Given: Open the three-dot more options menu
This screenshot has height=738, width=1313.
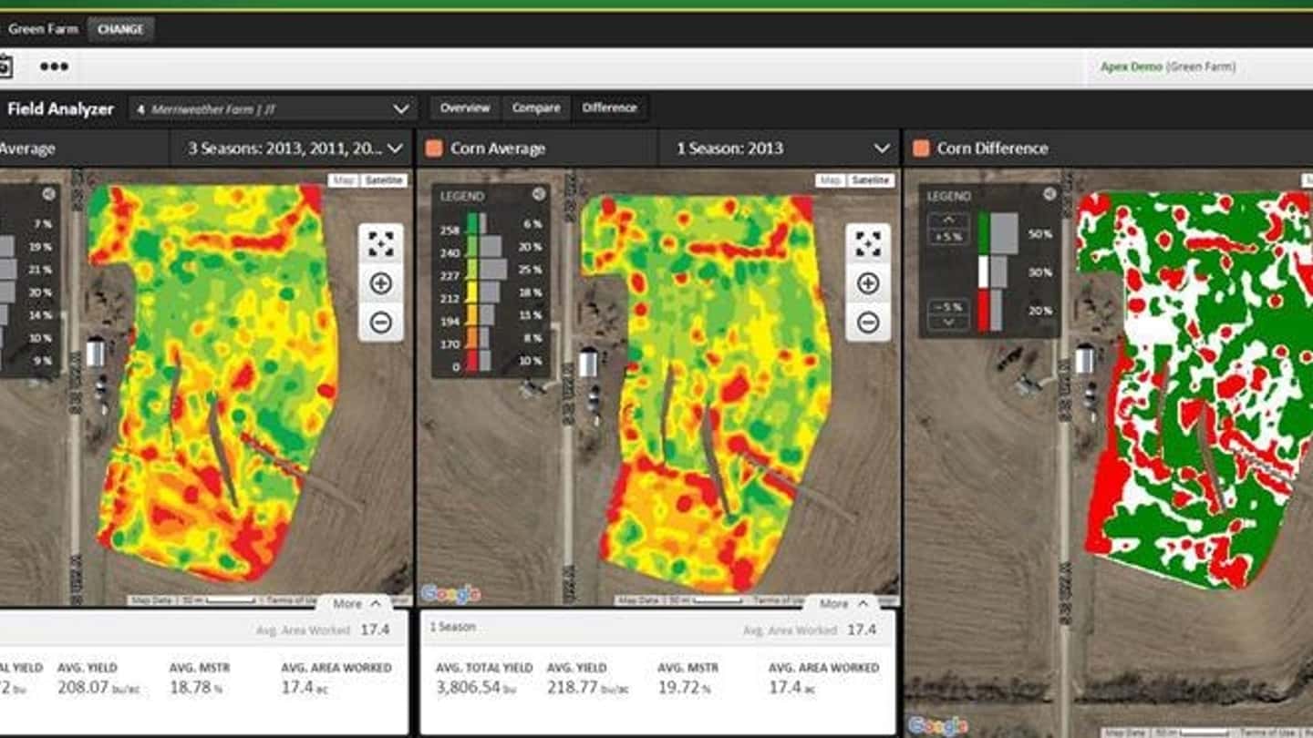Looking at the screenshot, I should (54, 67).
